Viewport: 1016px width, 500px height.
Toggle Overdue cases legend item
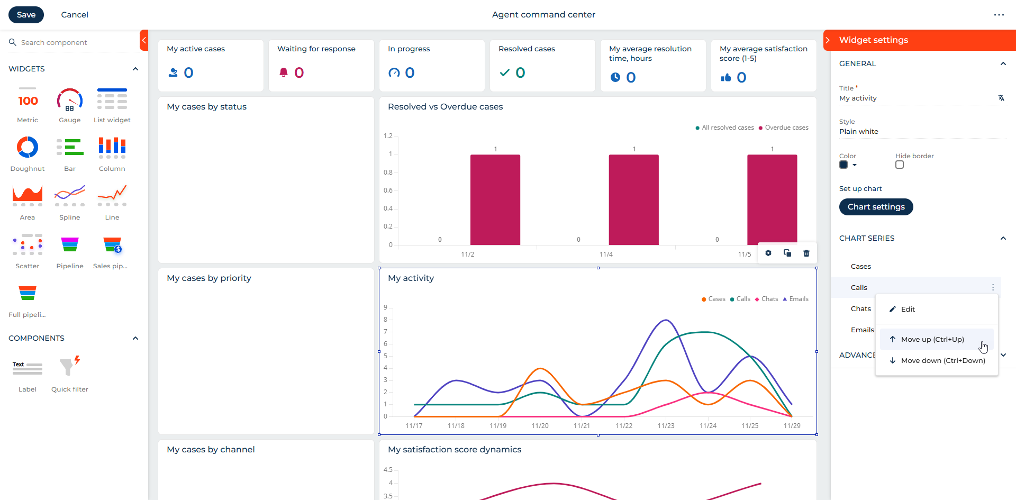[x=783, y=128]
